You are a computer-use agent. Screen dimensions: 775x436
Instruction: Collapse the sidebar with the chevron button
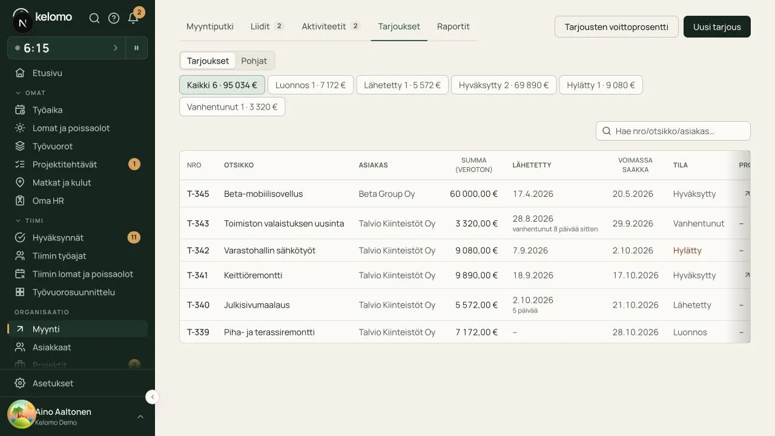pyautogui.click(x=153, y=397)
